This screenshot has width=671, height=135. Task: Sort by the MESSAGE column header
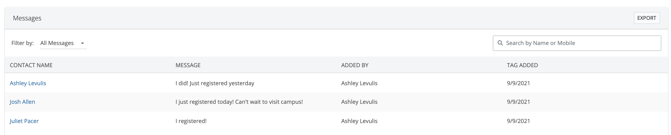pyautogui.click(x=188, y=65)
